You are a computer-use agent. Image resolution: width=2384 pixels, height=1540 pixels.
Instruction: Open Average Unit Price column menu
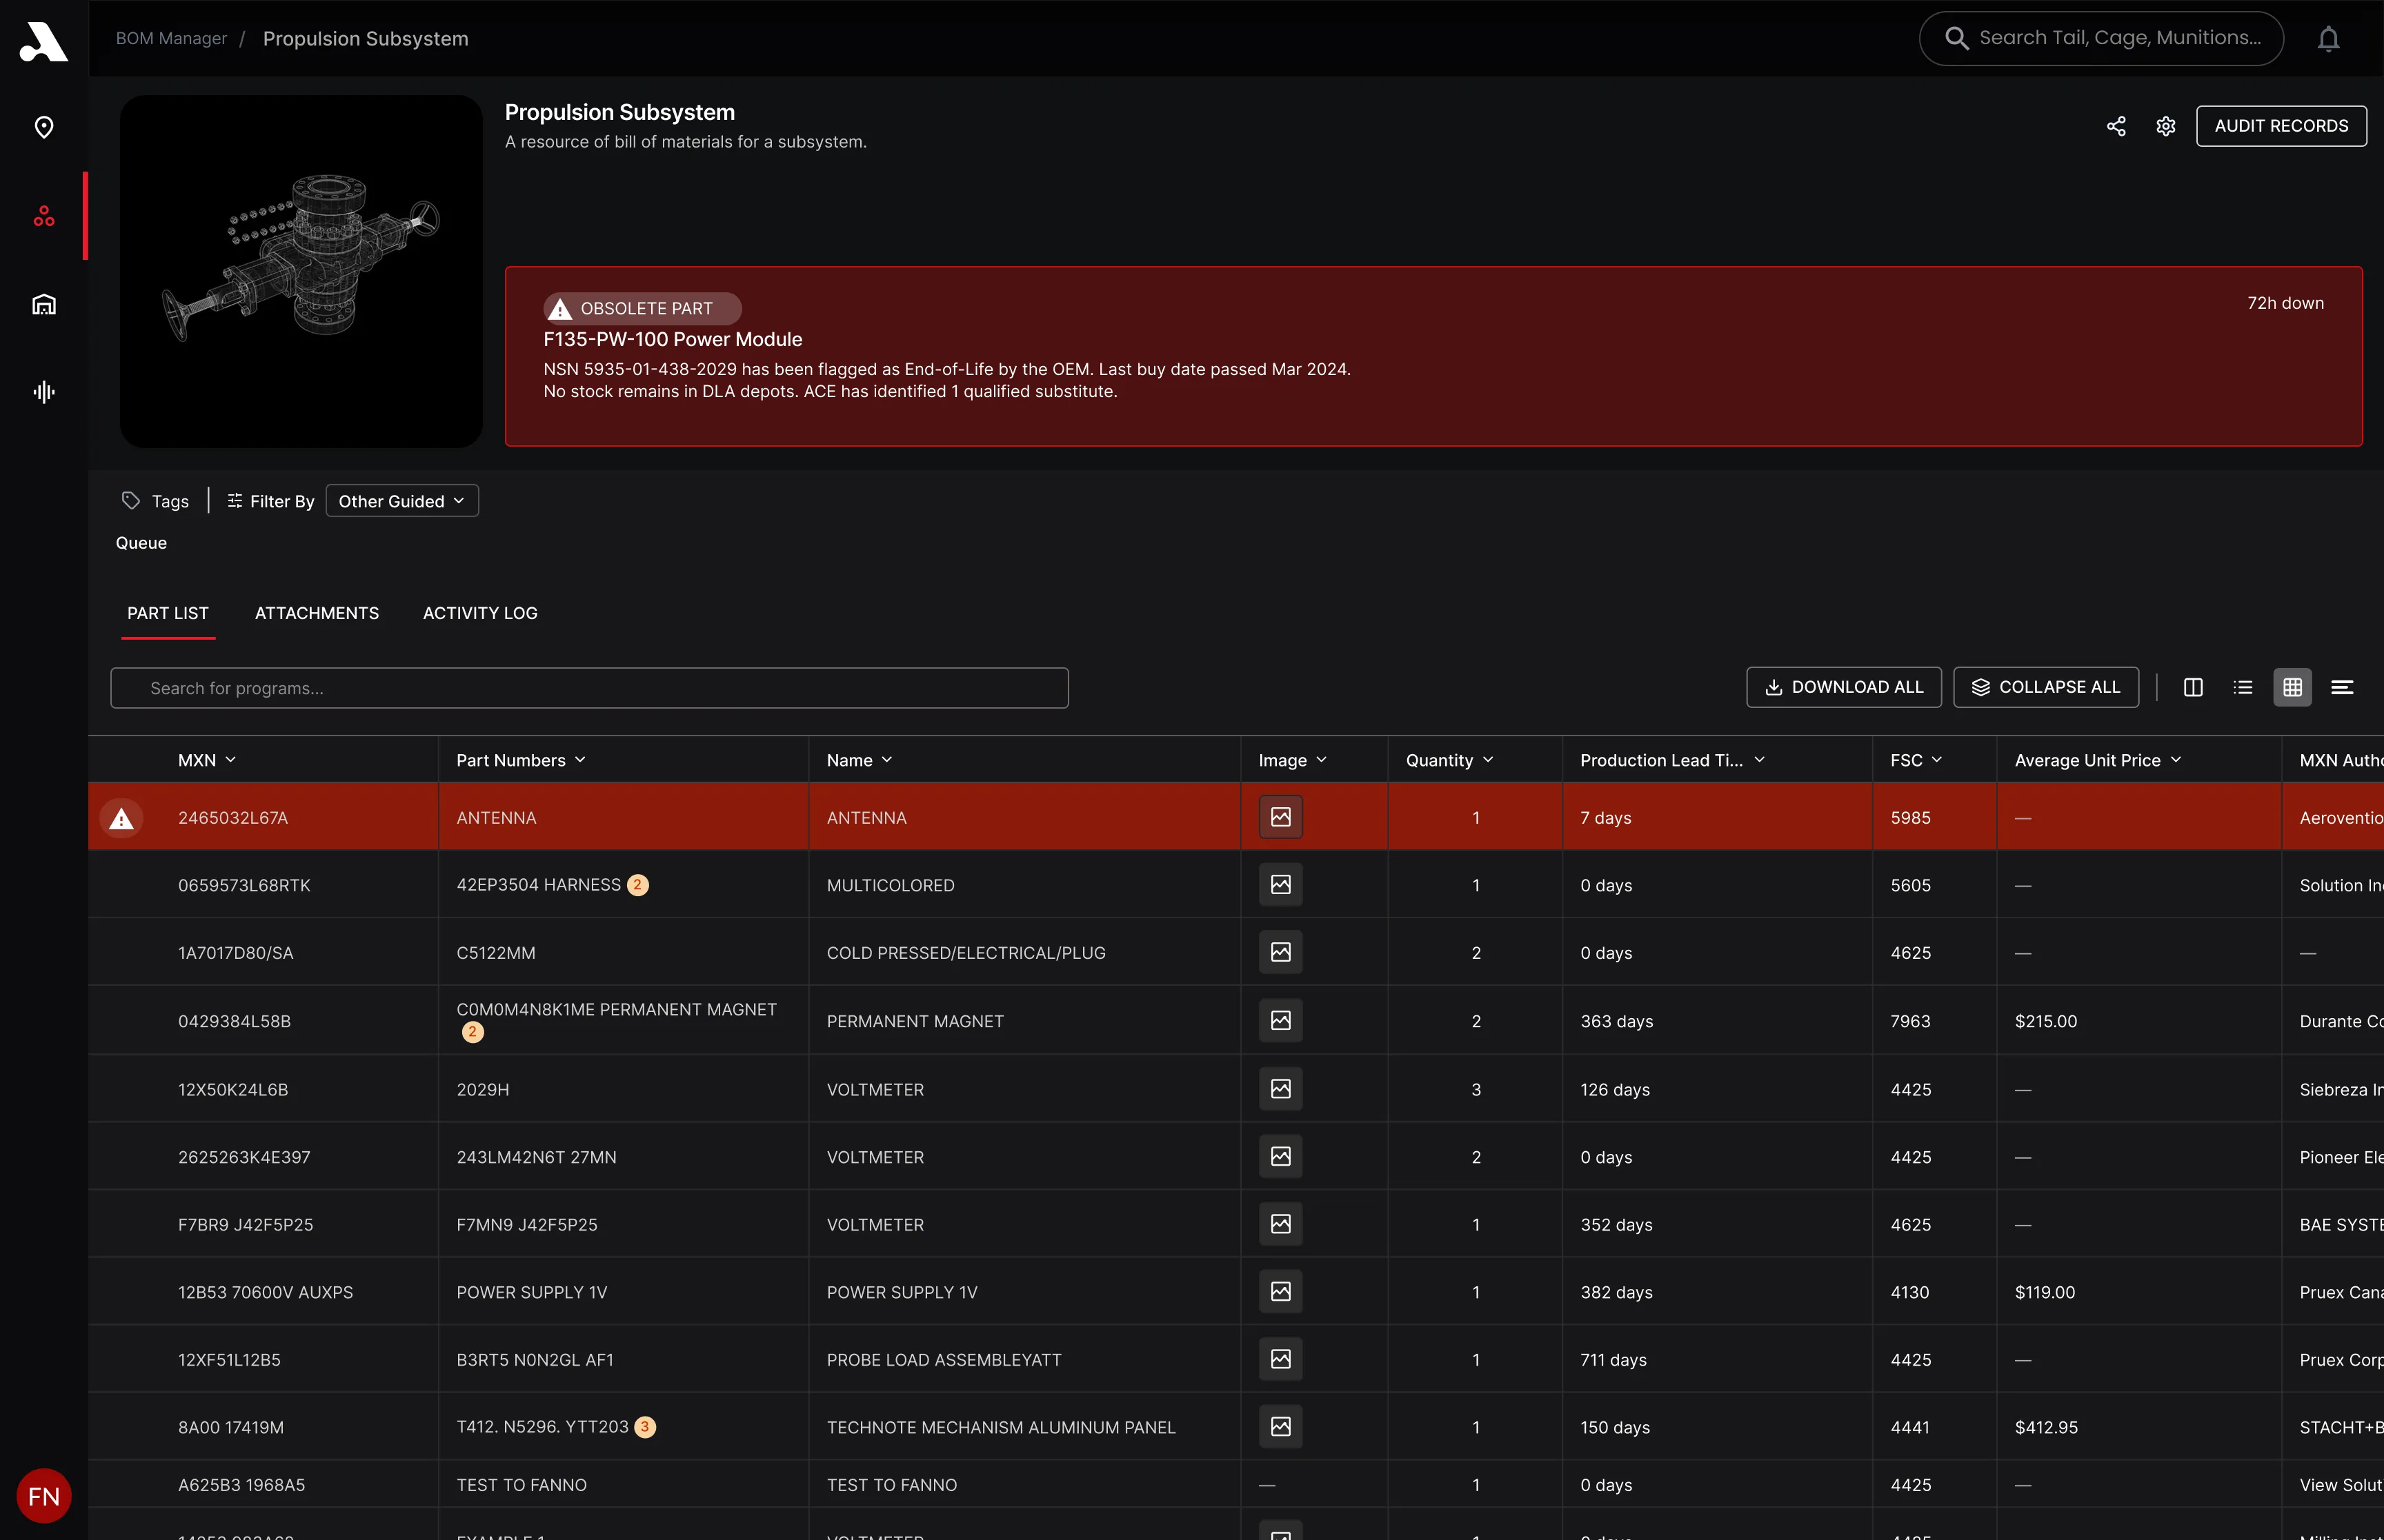(x=2176, y=760)
